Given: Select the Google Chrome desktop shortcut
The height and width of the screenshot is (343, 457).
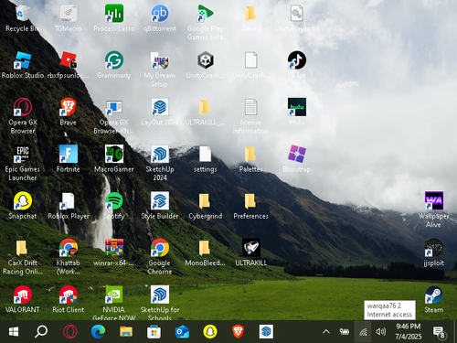Looking at the screenshot, I should point(160,248).
